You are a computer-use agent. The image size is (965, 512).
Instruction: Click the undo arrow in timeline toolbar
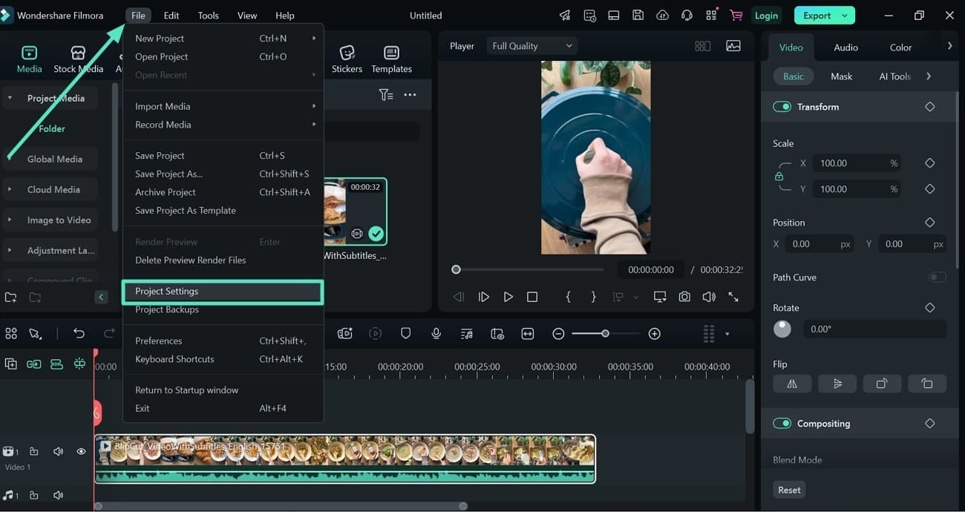click(79, 333)
